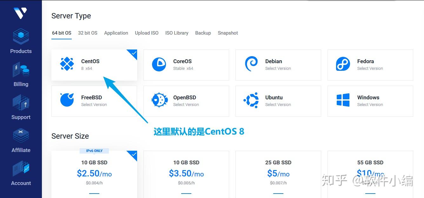
Task: Open OpenBSD Select Version dropdown
Action: tap(186, 105)
